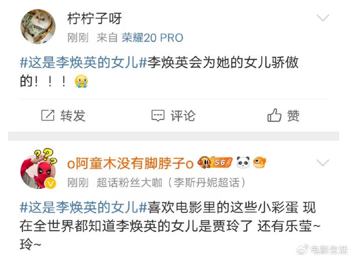351x258 pixels.
Task: Expand options chevron on second post
Action: click(323, 162)
